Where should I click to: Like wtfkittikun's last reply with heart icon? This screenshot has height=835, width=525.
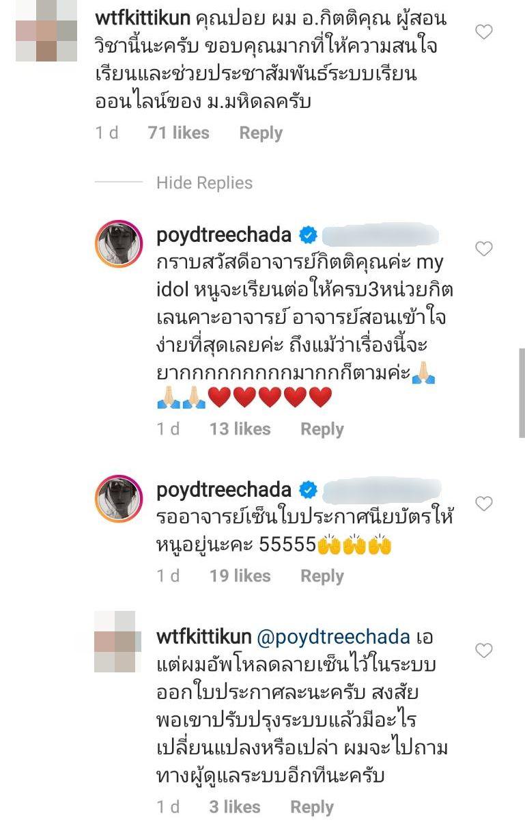tap(483, 651)
